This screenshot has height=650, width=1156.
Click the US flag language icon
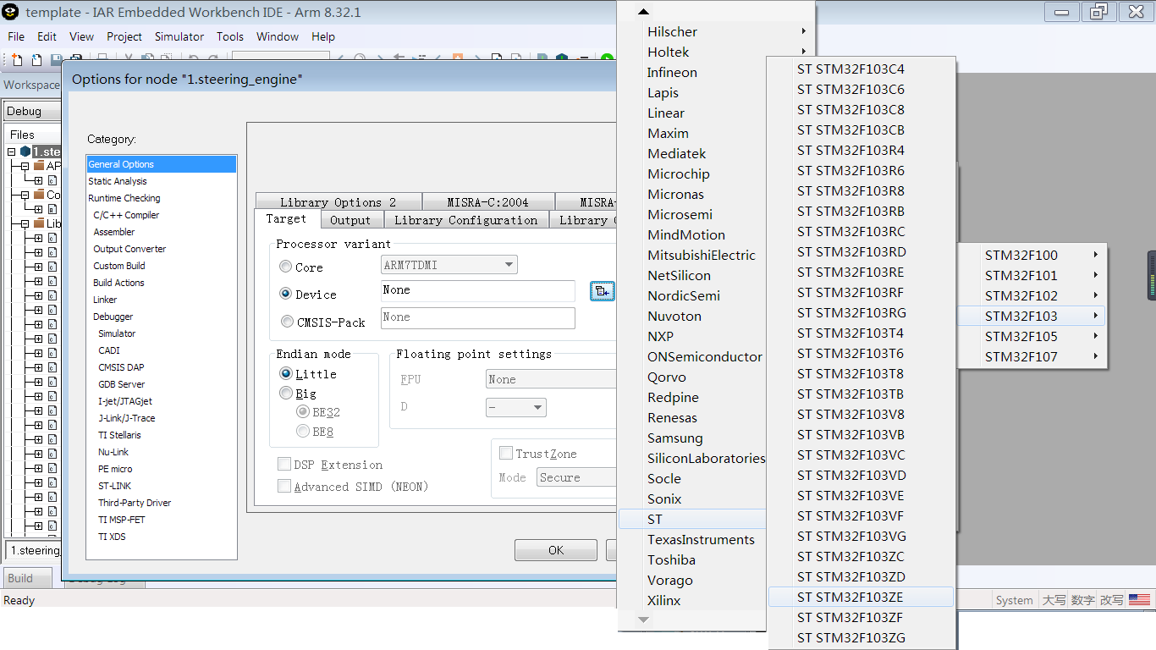pos(1140,599)
